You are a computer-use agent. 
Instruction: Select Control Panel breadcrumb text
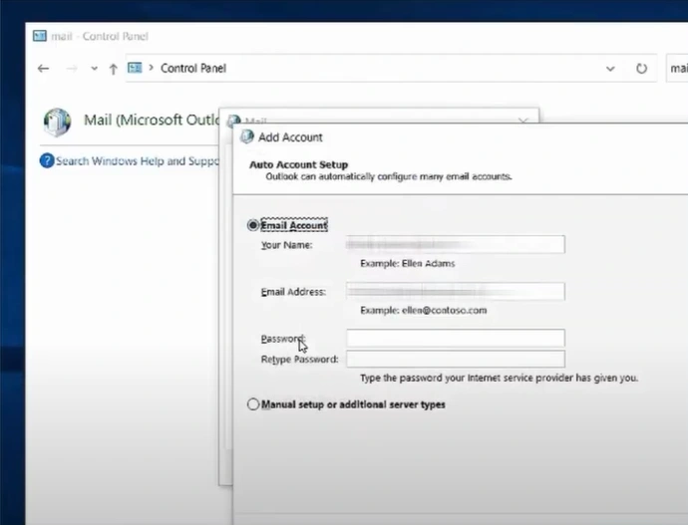click(x=193, y=69)
